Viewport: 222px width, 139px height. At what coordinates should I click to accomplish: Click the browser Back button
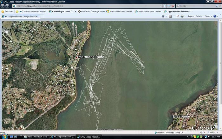click(x=3, y=6)
